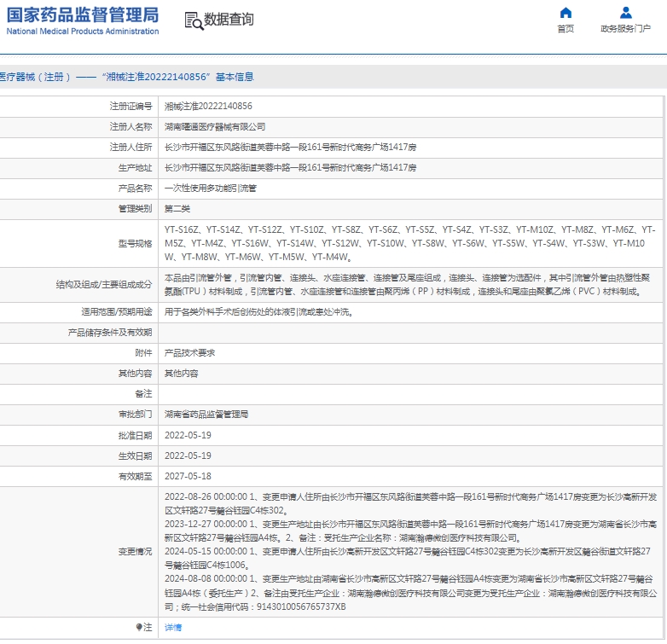Click the 注册证编号 row label
This screenshot has height=644, width=667.
click(x=130, y=106)
